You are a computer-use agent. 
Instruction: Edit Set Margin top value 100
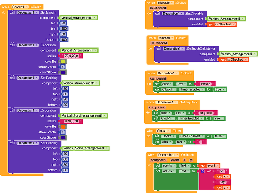click(64, 29)
